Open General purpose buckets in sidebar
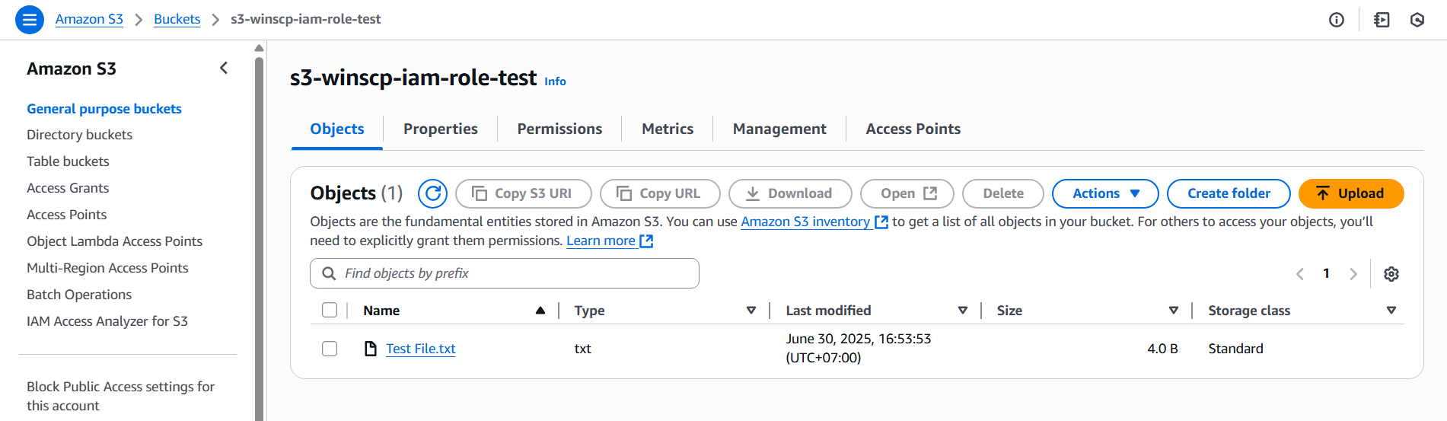1447x421 pixels. (104, 109)
